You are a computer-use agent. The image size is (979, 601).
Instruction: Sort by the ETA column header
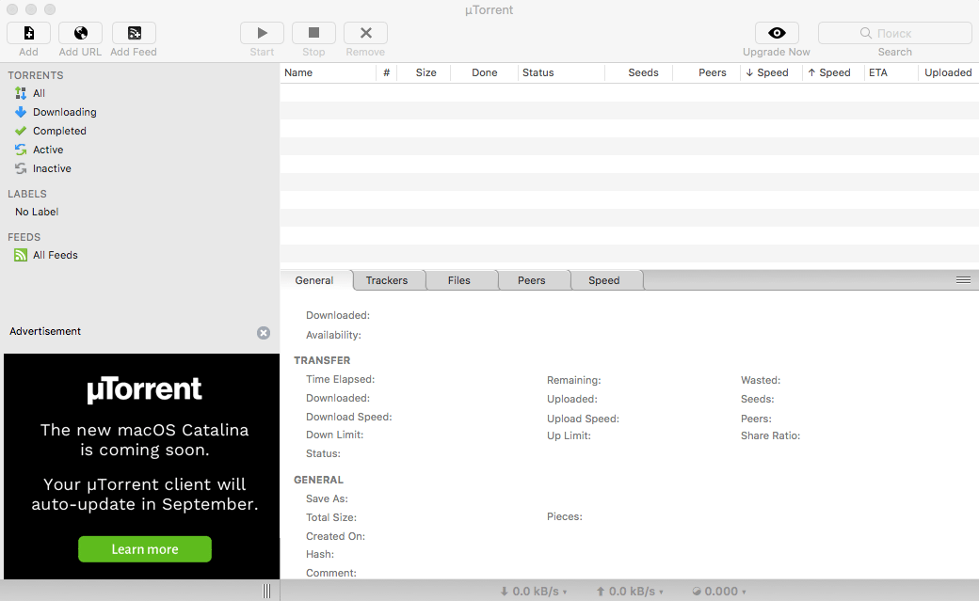click(891, 72)
